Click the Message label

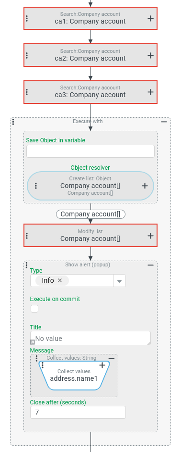click(x=42, y=350)
